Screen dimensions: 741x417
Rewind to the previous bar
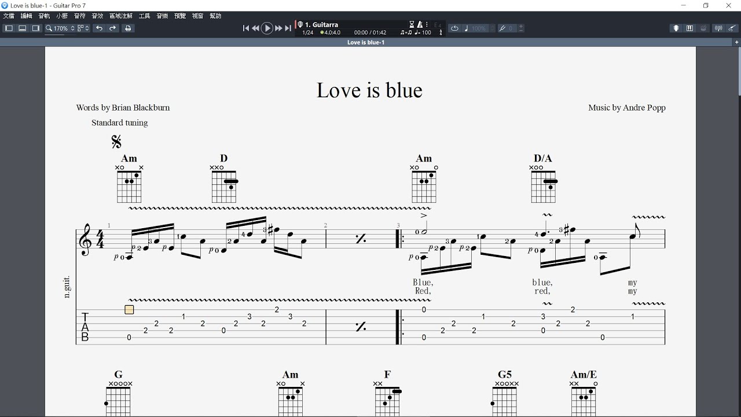[256, 28]
